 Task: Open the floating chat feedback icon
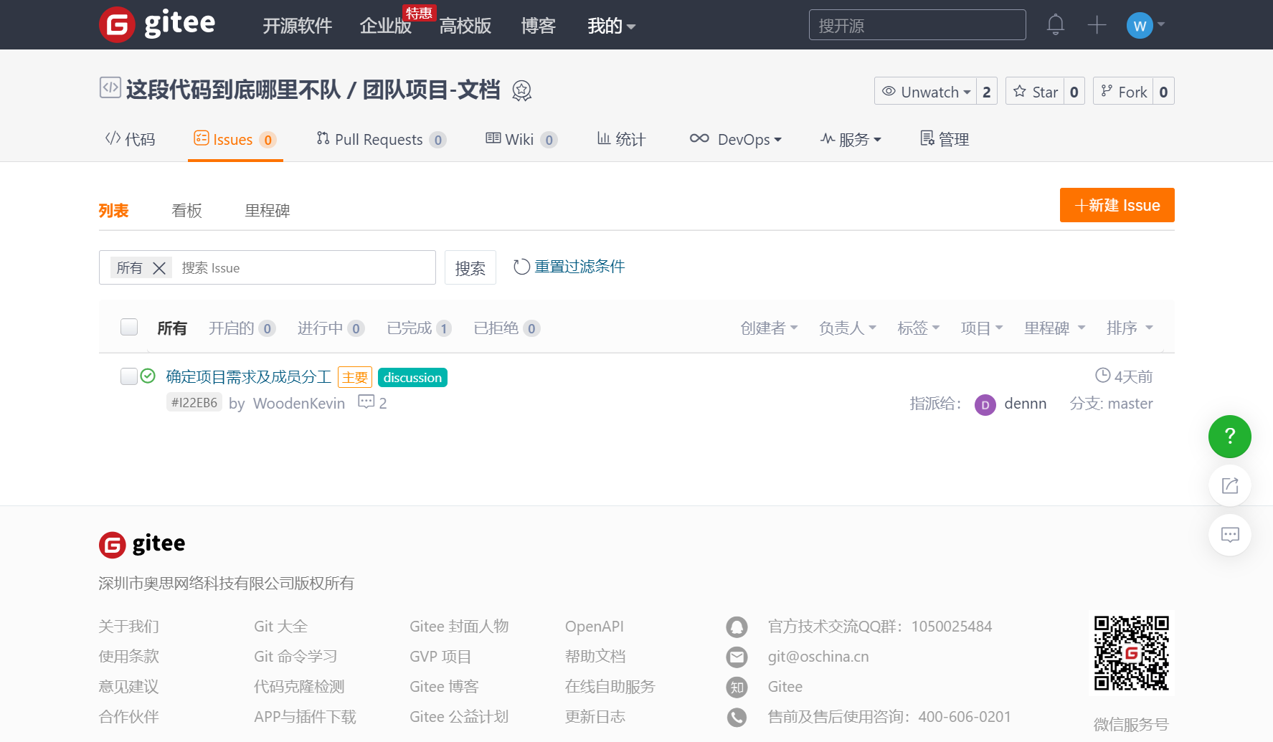pyautogui.click(x=1229, y=535)
